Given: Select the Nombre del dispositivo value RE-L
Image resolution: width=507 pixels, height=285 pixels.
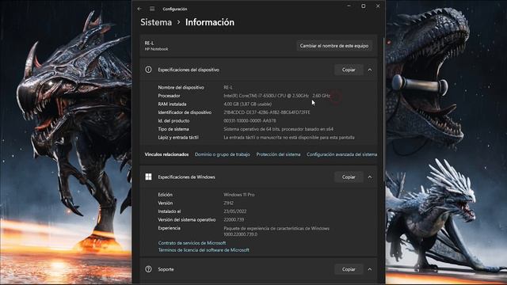Looking at the screenshot, I should tap(227, 88).
